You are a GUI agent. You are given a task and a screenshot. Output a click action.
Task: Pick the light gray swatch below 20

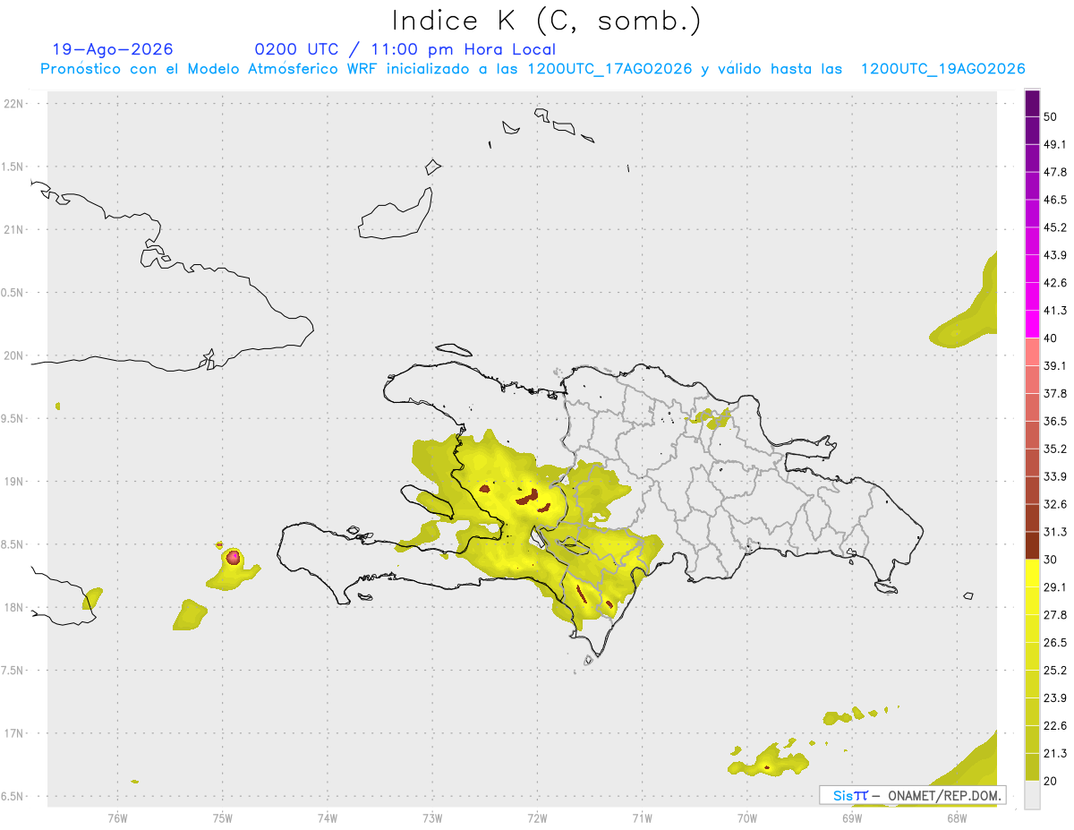coord(1032,795)
